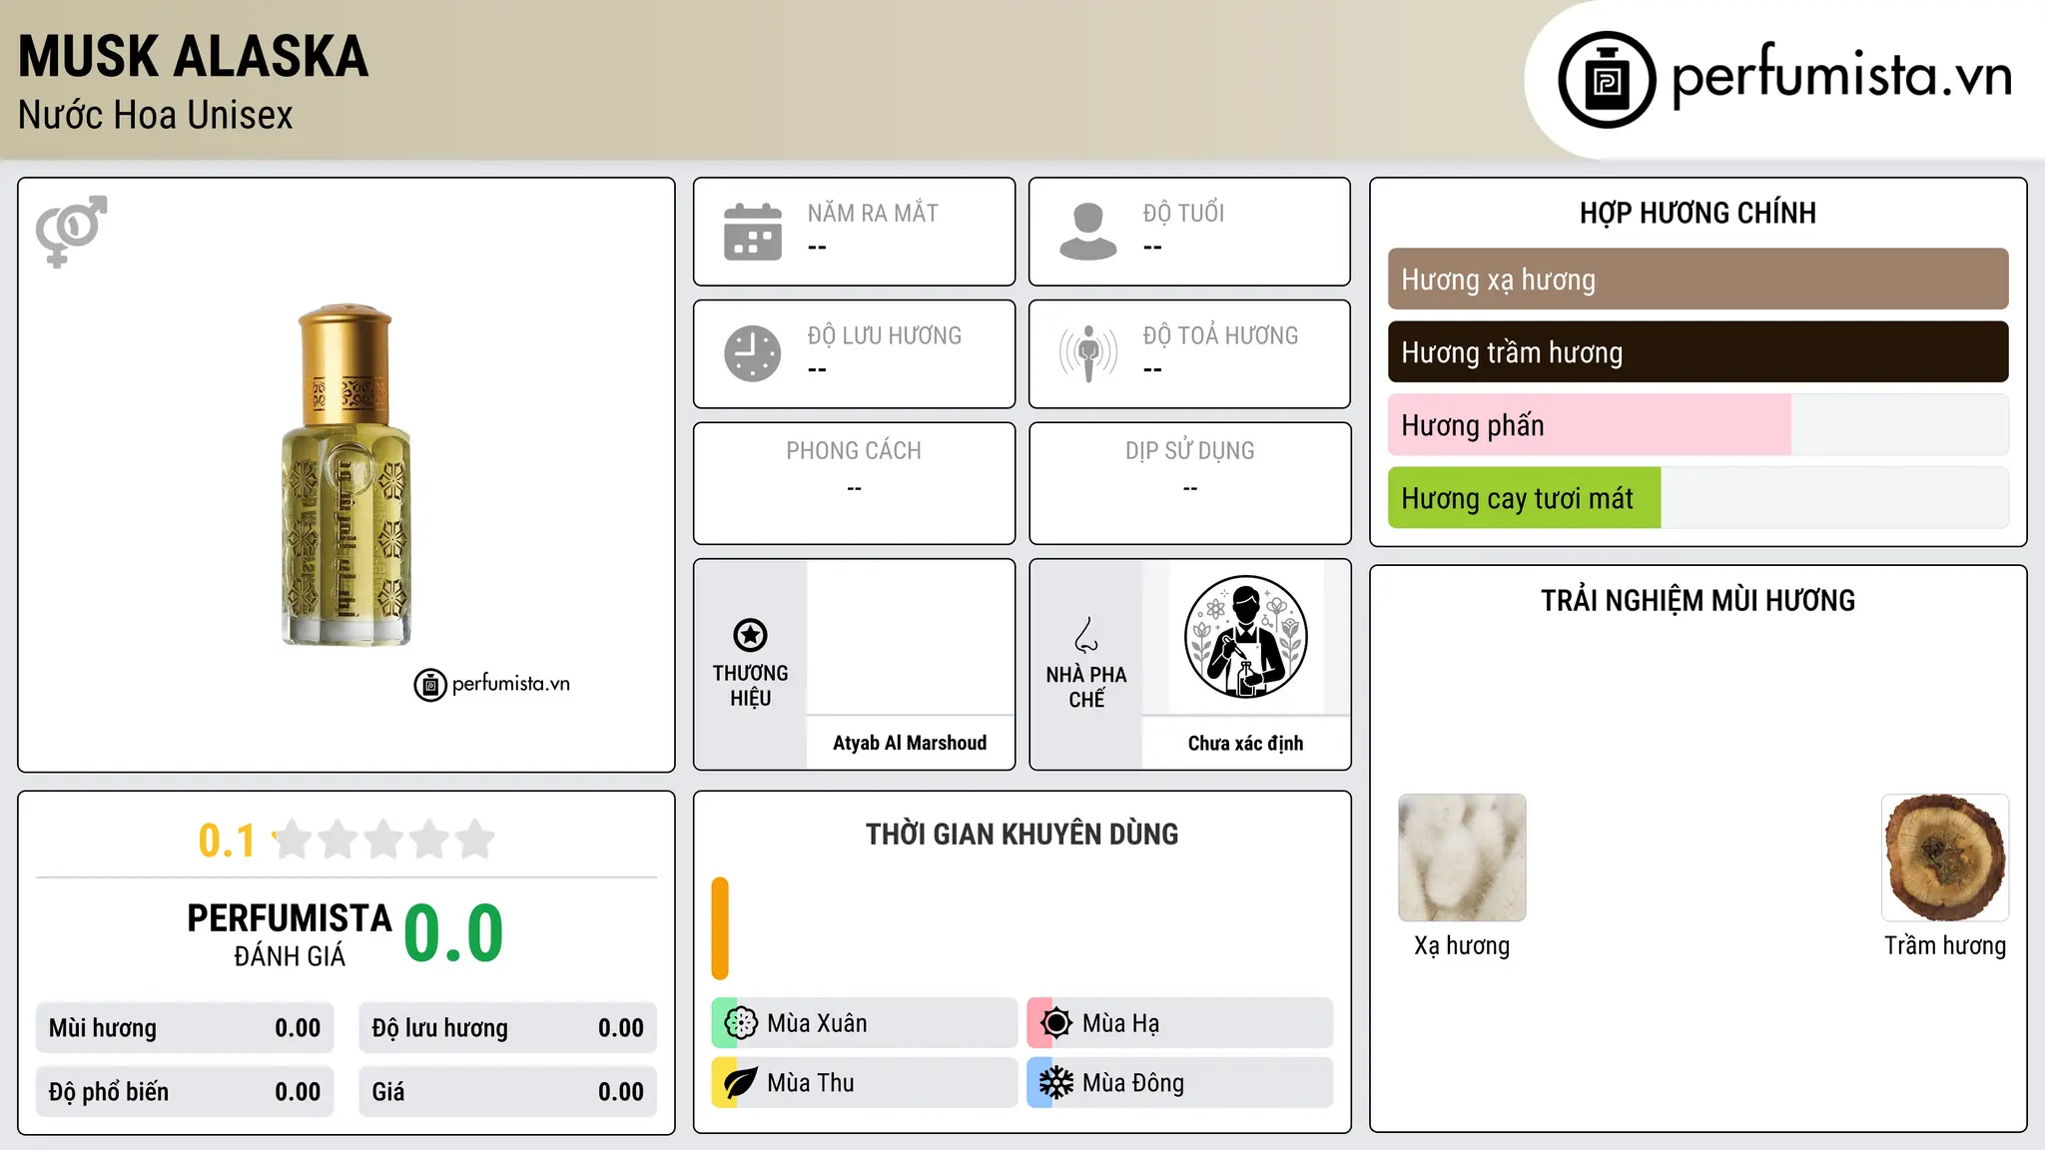Click the Giá score row
This screenshot has width=2045, height=1150.
point(507,1092)
